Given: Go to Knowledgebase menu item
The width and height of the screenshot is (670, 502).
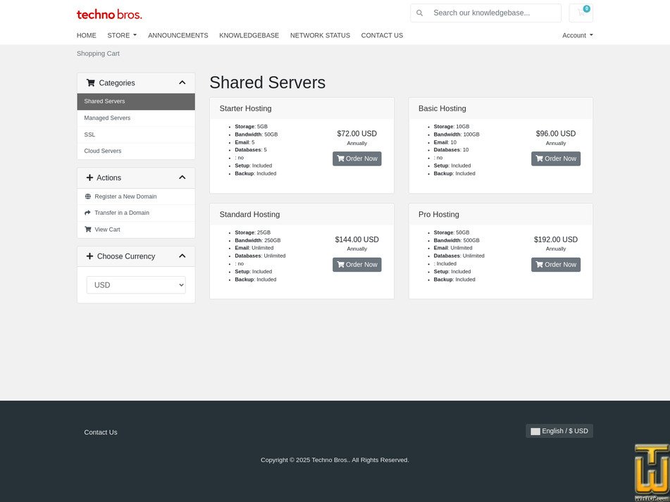Looking at the screenshot, I should coord(249,35).
